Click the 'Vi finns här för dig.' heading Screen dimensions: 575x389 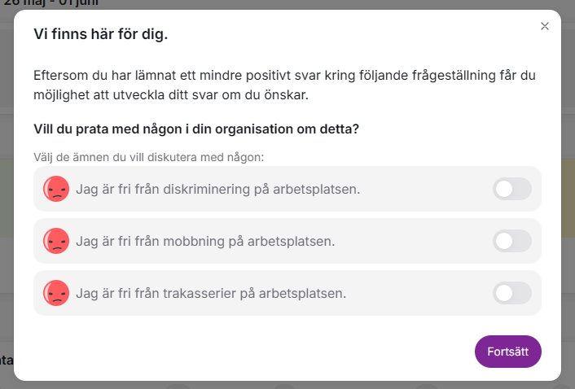101,34
